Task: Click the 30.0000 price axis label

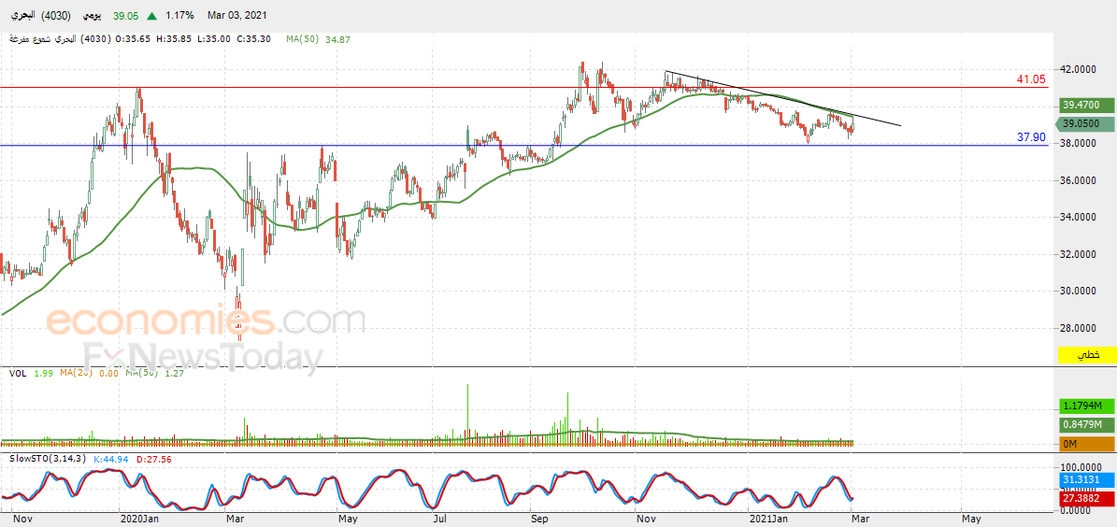Action: (x=1080, y=291)
